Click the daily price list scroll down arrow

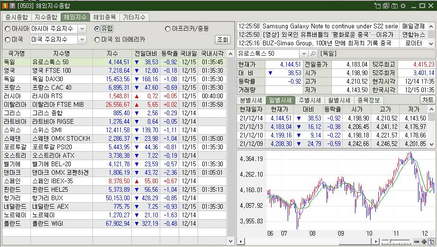[x=431, y=144]
